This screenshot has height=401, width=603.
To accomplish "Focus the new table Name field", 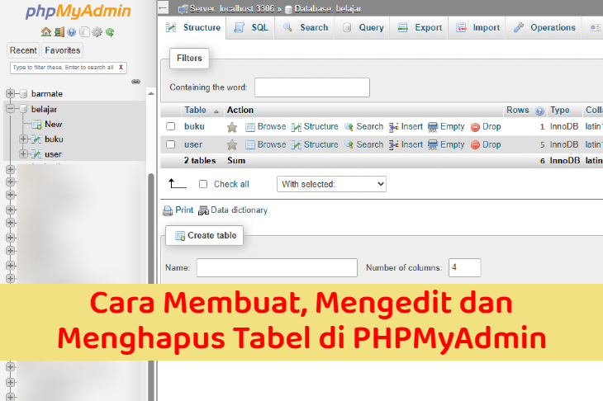I will pyautogui.click(x=277, y=267).
